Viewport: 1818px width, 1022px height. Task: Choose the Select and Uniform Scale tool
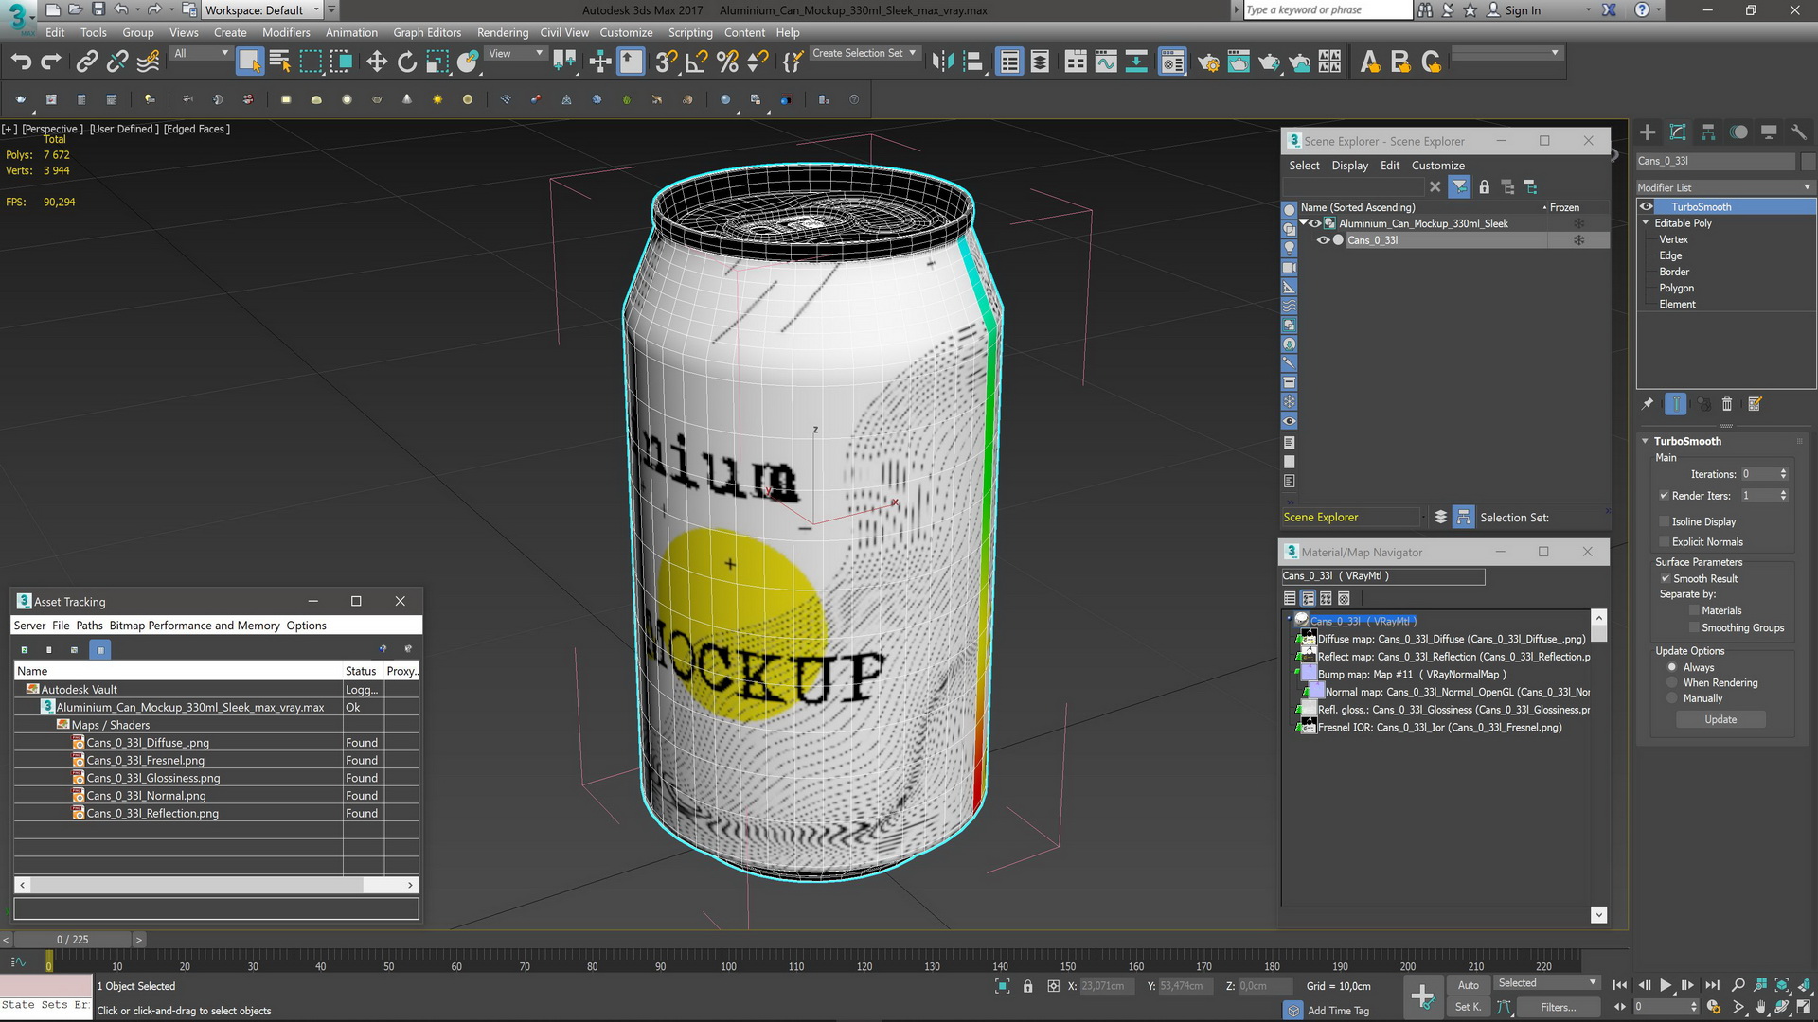click(437, 62)
